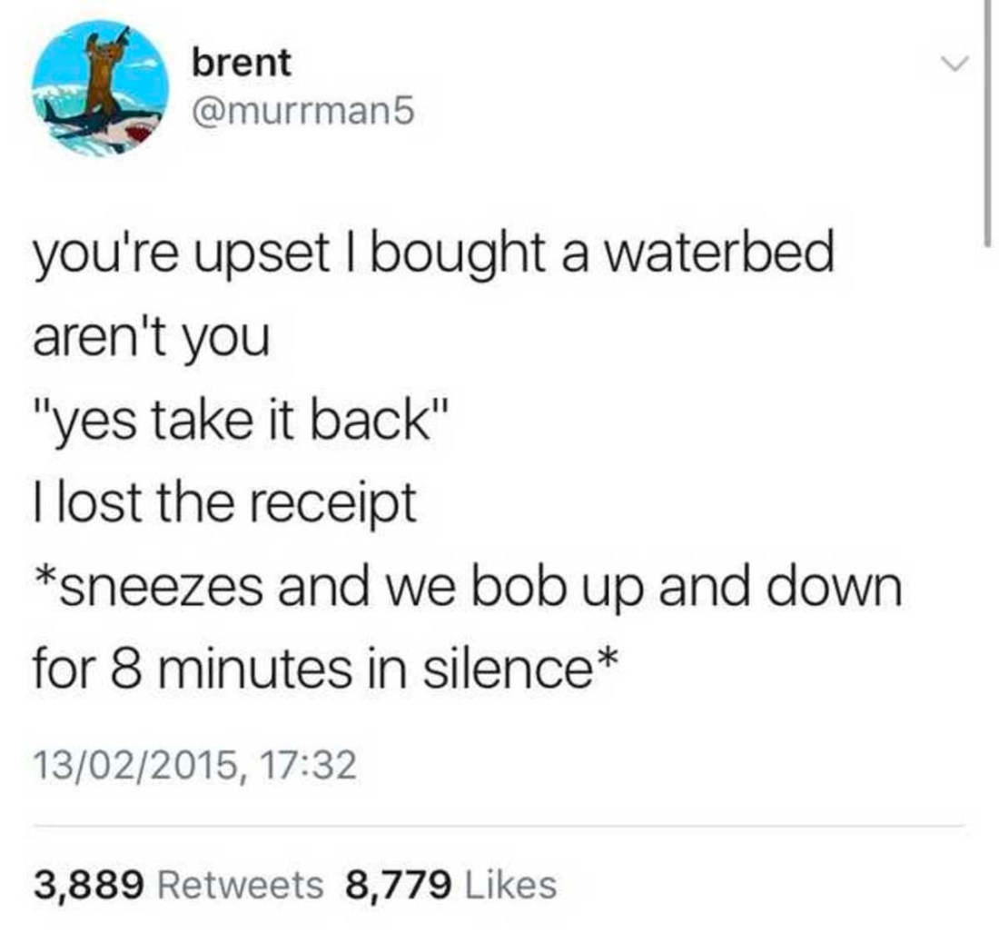Click the tweet line "aren't you"
The width and height of the screenshot is (999, 933).
pos(152,337)
